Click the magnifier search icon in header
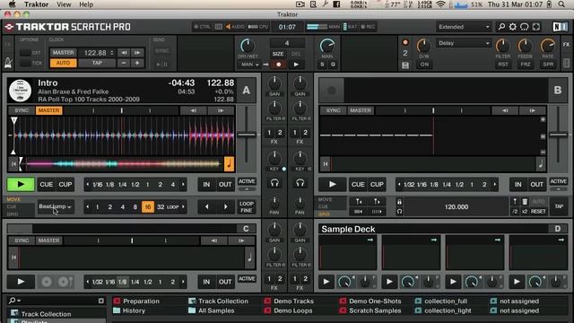 [x=501, y=27]
